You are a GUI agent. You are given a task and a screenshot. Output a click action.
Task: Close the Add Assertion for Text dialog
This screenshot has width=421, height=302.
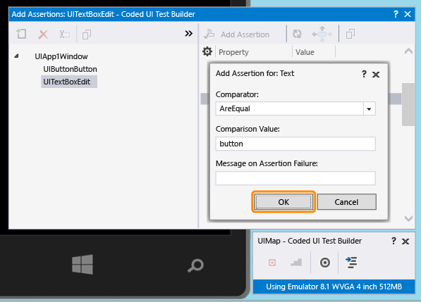(376, 75)
